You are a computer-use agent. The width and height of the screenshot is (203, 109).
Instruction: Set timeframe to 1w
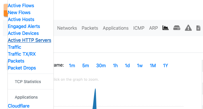coord(140,66)
